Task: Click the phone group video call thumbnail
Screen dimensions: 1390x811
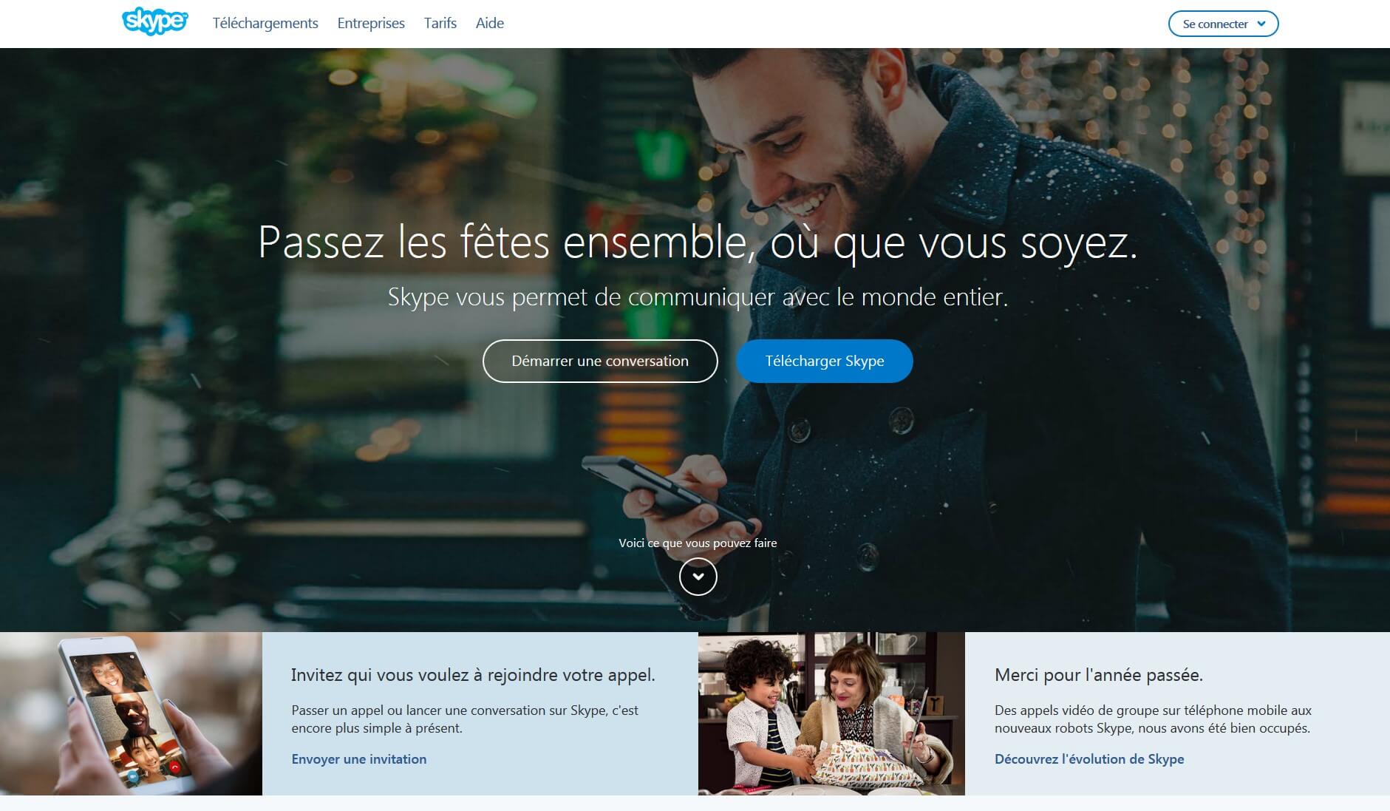Action: coord(131,713)
